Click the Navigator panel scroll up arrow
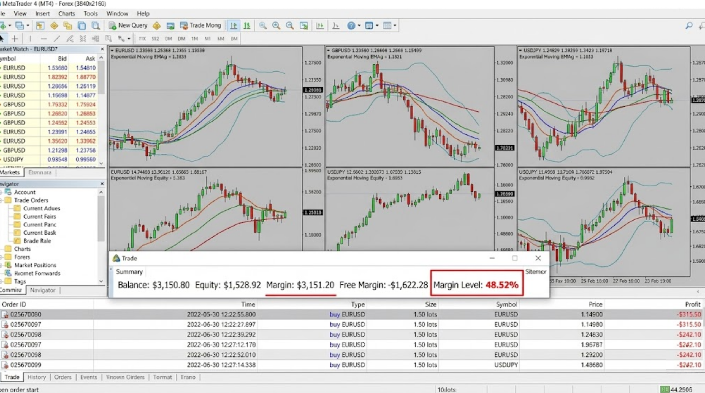Image resolution: width=705 pixels, height=393 pixels. click(x=101, y=192)
